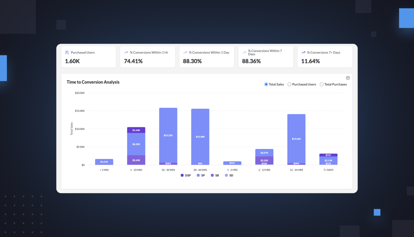Click trend icon beside Conversions Within 1 Day
The image size is (414, 237).
185,52
